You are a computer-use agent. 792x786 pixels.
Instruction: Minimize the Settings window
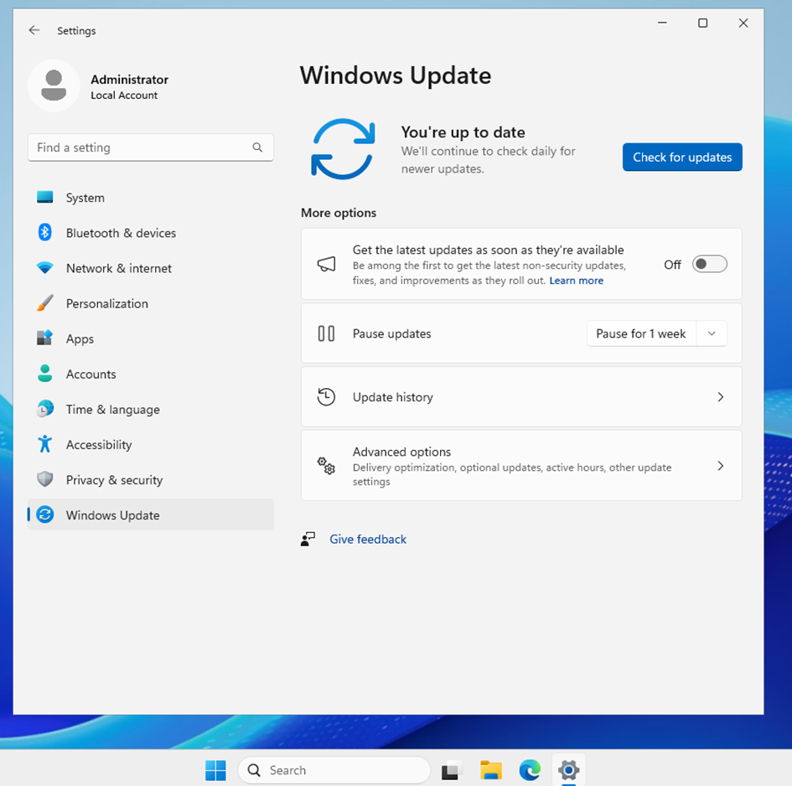coord(662,23)
